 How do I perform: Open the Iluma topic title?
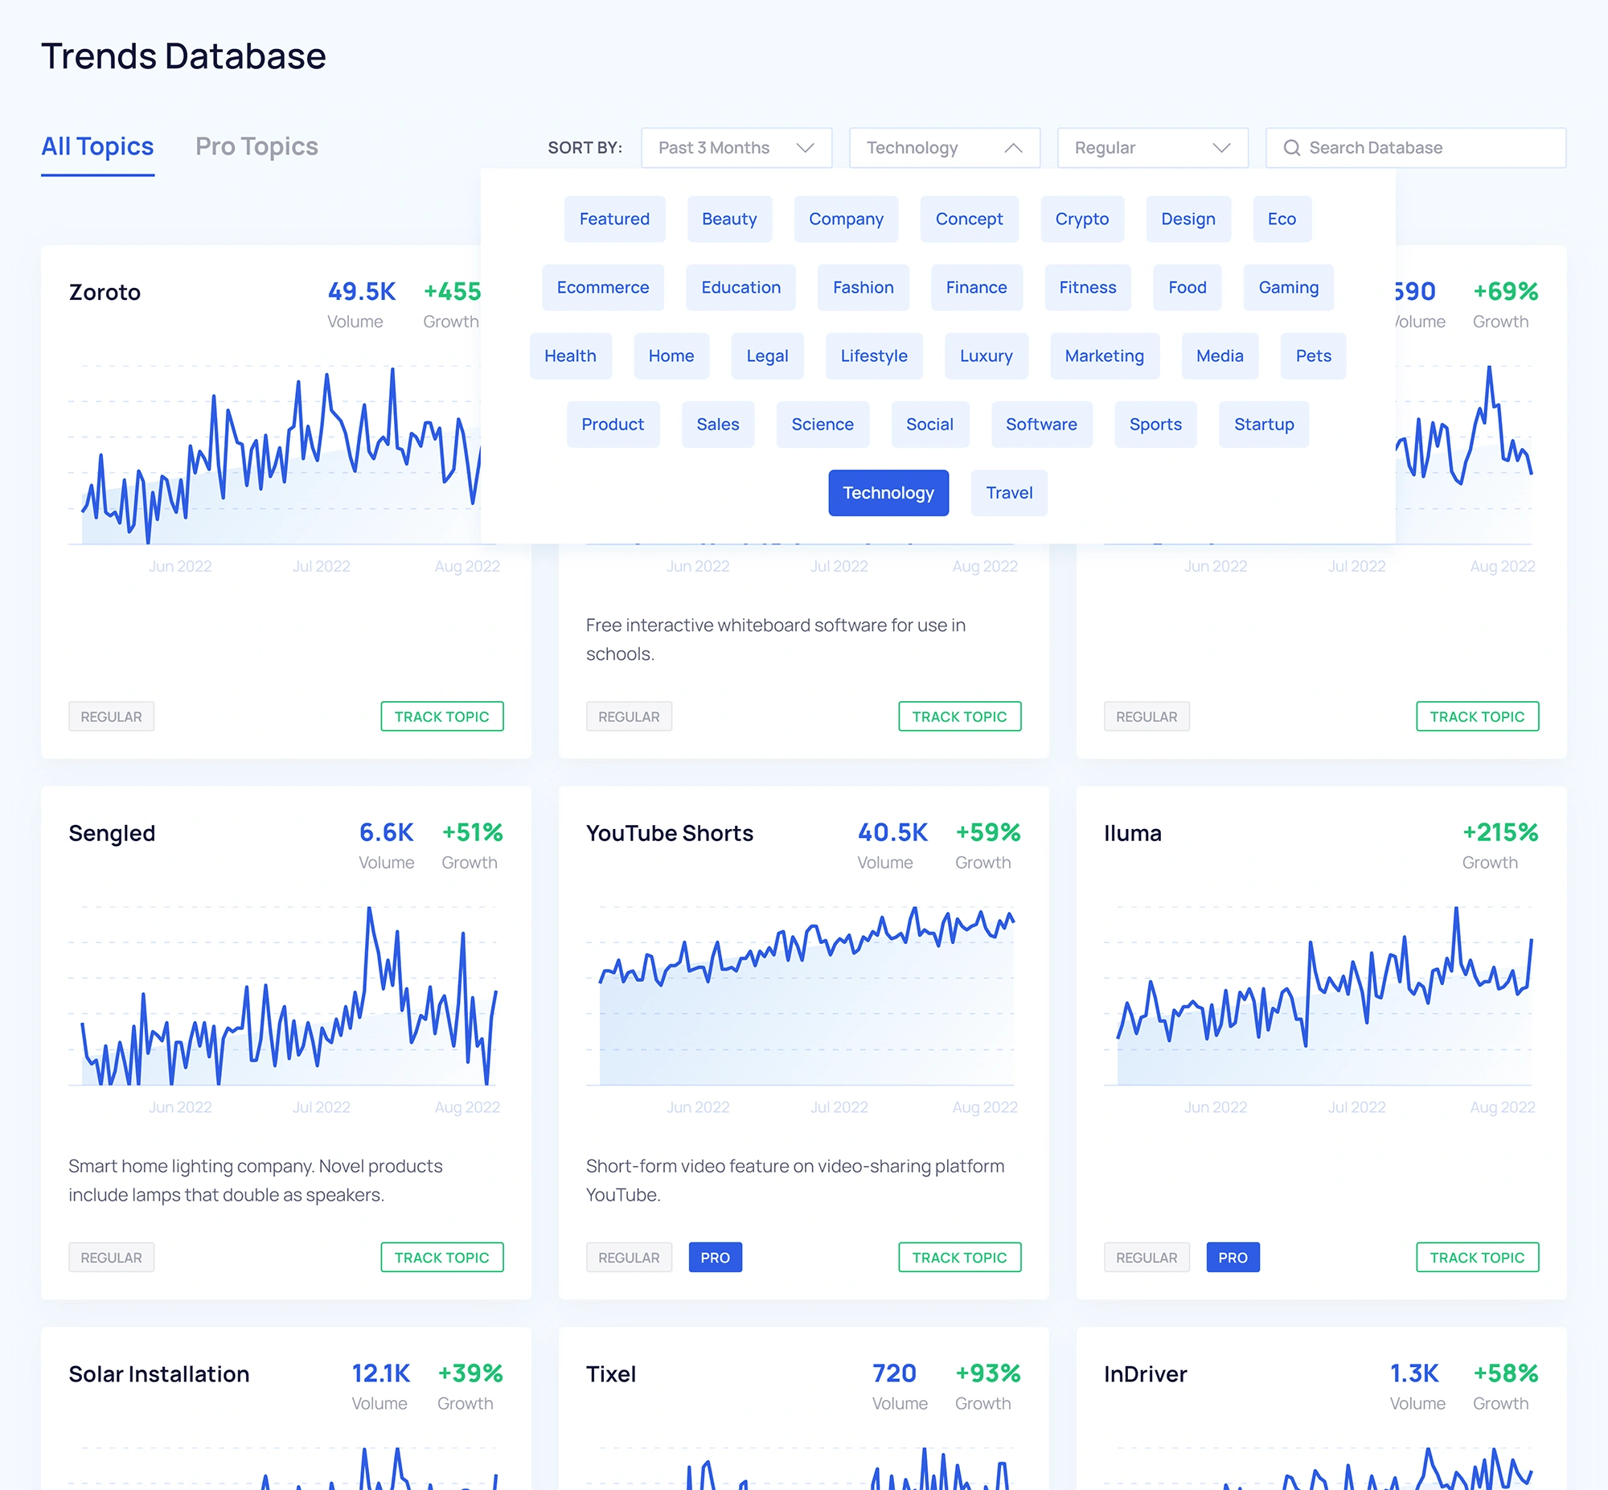pos(1133,834)
